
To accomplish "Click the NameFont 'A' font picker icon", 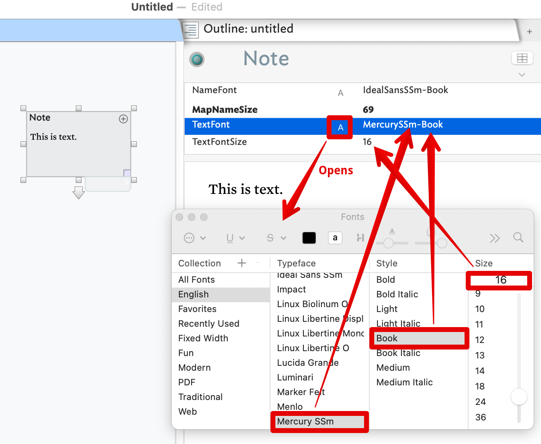I will click(x=340, y=93).
